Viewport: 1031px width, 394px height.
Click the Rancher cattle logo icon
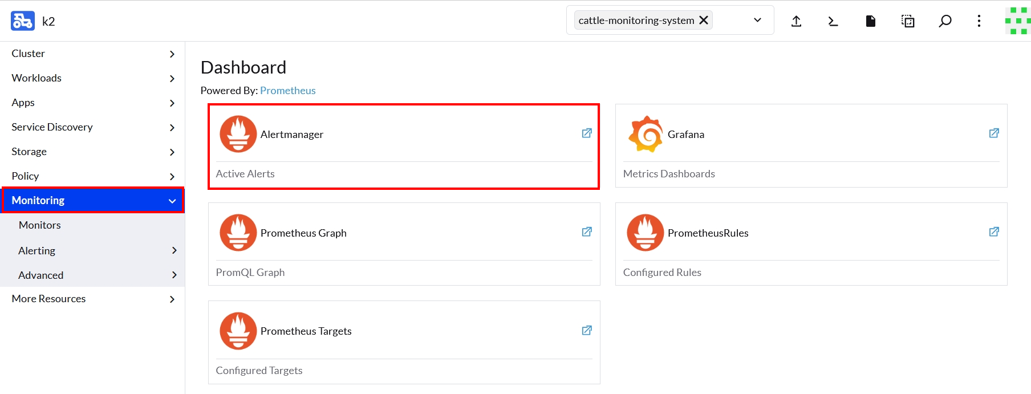click(x=23, y=21)
